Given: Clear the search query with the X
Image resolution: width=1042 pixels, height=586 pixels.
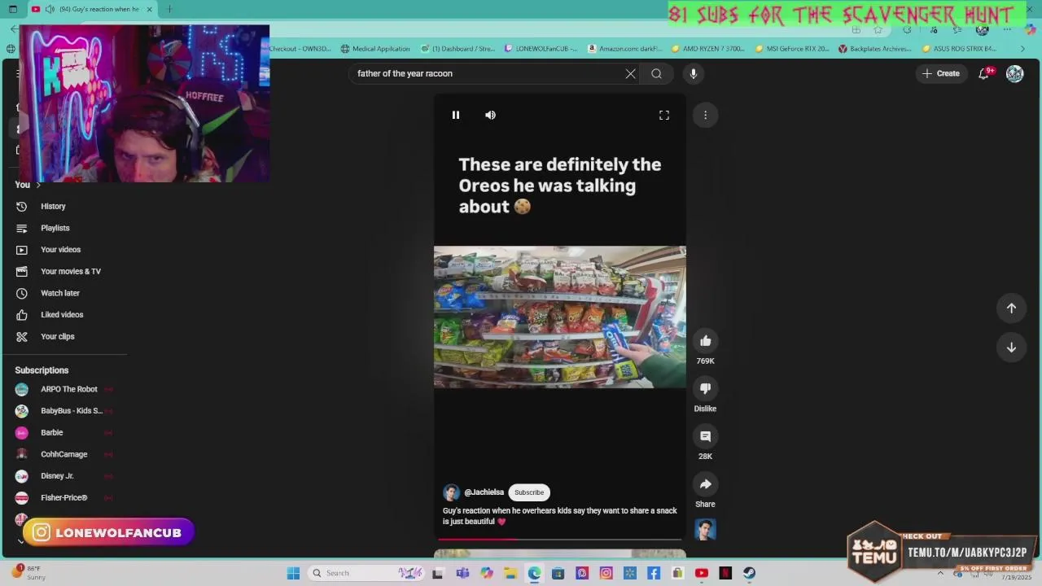Looking at the screenshot, I should (x=630, y=73).
